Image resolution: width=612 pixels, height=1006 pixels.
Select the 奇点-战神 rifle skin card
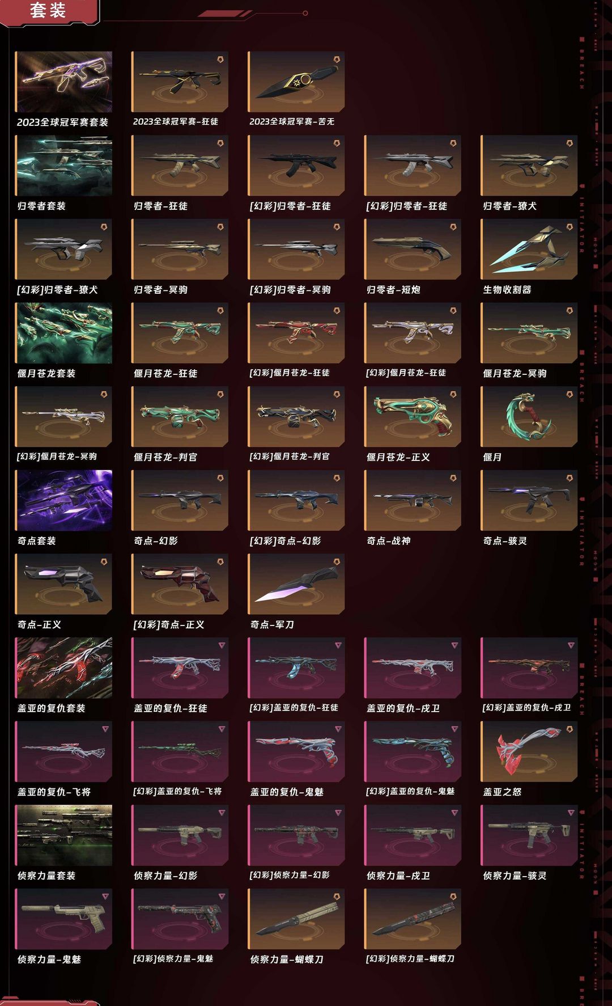(x=413, y=501)
